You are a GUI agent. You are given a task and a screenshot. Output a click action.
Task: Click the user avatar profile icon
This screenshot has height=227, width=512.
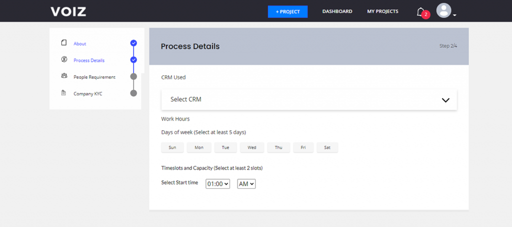tap(444, 11)
